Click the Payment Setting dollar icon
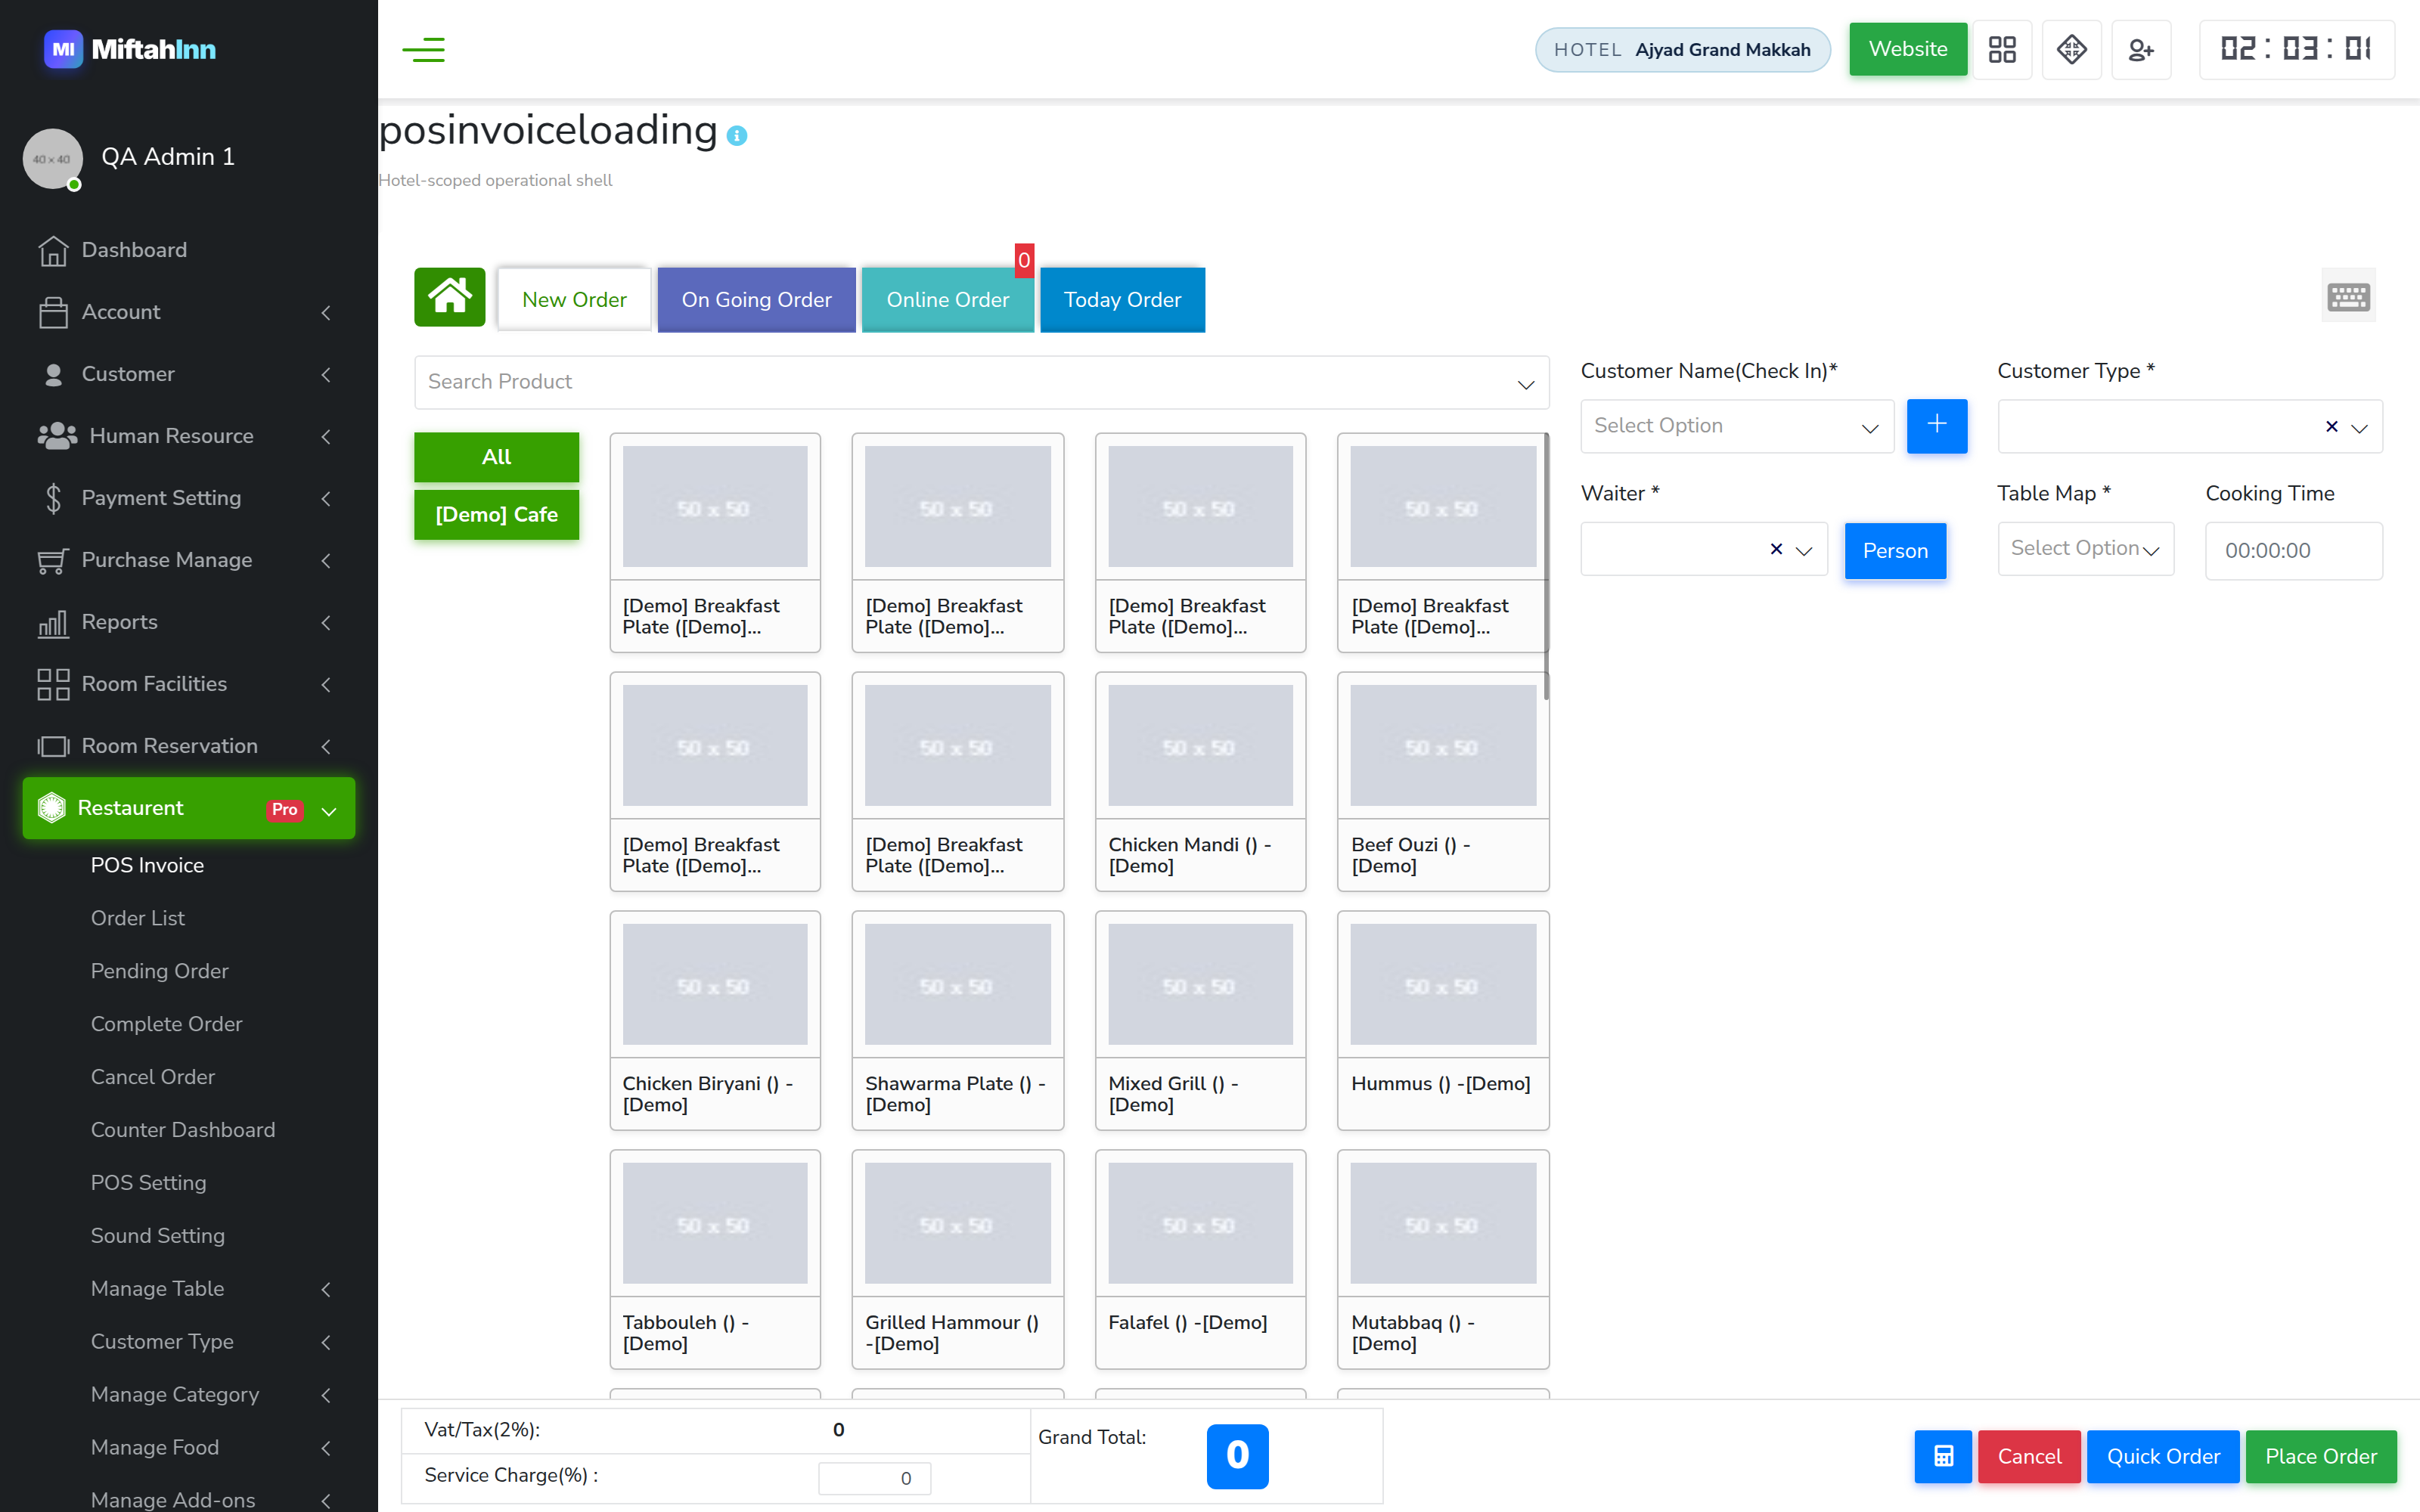The height and width of the screenshot is (1512, 2420). tap(53, 498)
